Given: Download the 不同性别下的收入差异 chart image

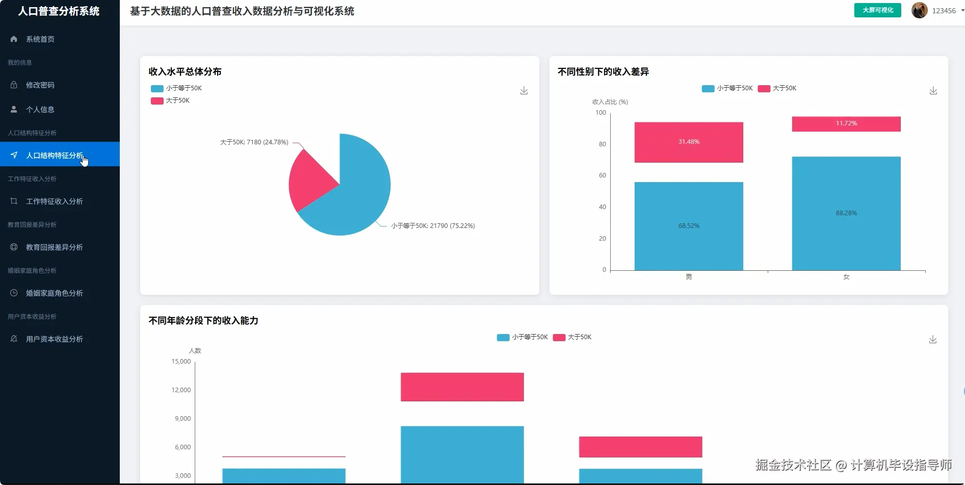Looking at the screenshot, I should [933, 91].
